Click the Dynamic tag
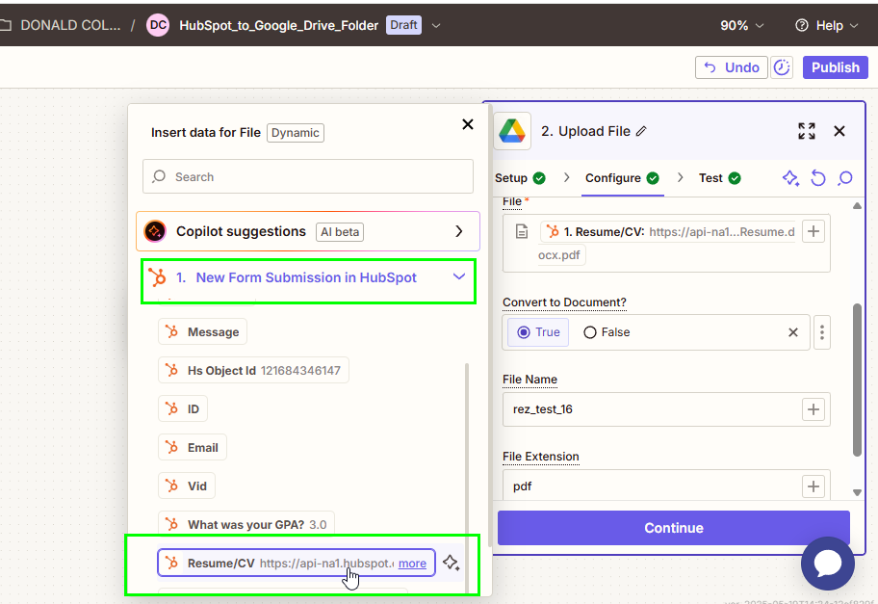 pyautogui.click(x=296, y=133)
